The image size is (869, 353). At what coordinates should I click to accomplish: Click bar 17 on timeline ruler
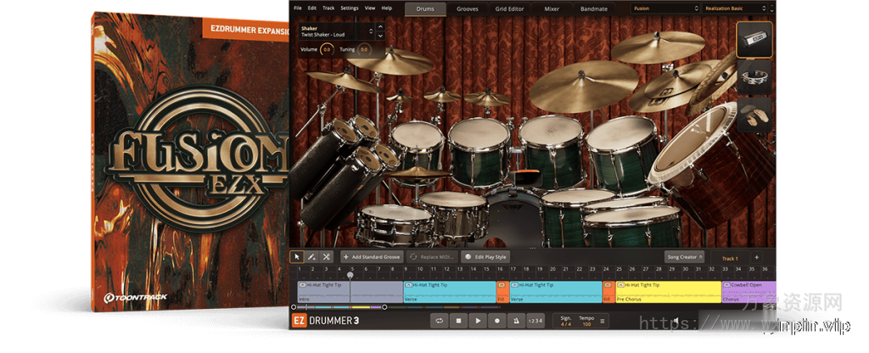[x=513, y=269]
